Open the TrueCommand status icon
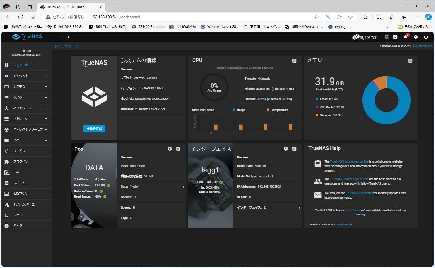435x268 pixels. pos(387,37)
